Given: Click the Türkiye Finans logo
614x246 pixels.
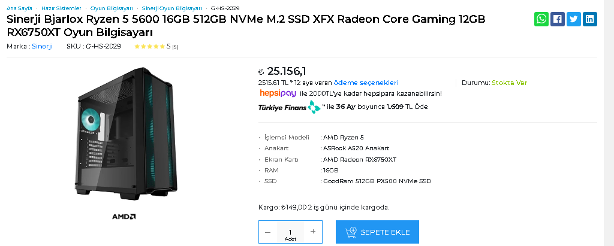Looking at the screenshot, I should click(289, 107).
